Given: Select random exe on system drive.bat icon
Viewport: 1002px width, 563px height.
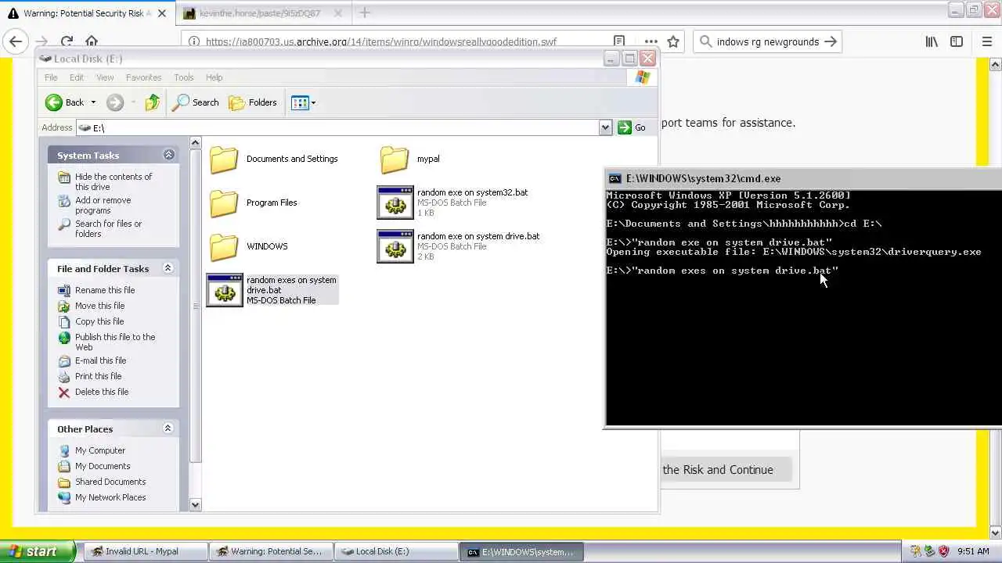Looking at the screenshot, I should [x=395, y=246].
